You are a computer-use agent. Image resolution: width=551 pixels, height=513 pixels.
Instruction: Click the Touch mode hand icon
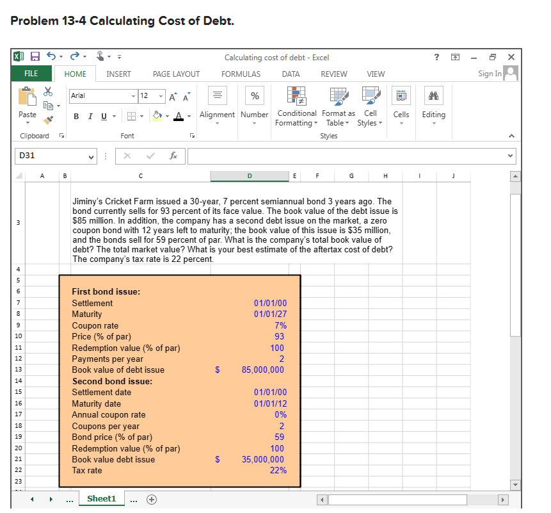pos(100,56)
